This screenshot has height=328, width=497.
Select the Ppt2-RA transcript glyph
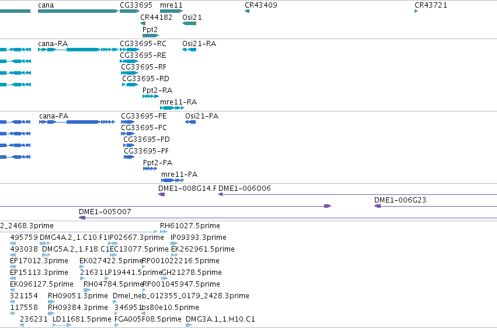pyautogui.click(x=151, y=96)
